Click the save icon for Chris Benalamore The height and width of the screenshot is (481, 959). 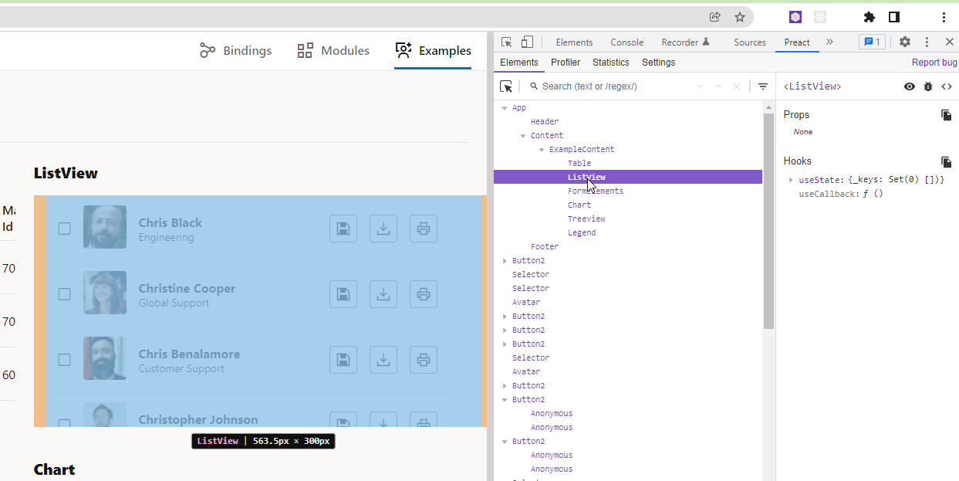(x=343, y=360)
